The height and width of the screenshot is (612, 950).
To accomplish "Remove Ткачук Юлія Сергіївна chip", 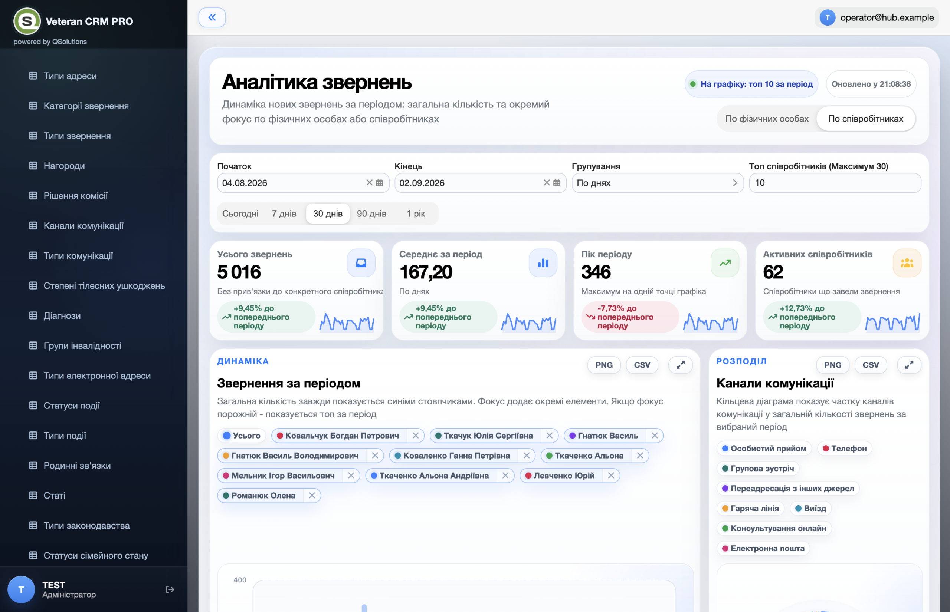I will coord(549,436).
